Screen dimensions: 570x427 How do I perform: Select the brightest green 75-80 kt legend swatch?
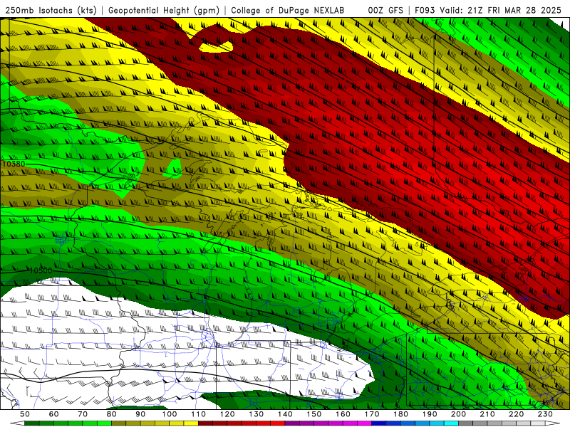pos(104,423)
